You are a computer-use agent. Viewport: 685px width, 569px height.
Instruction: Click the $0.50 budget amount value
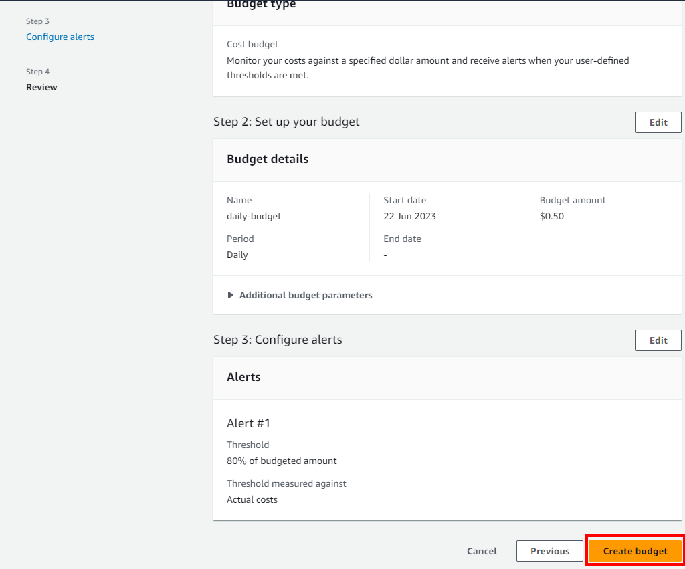[551, 216]
